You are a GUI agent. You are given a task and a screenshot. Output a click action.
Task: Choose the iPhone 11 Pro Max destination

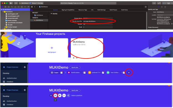point(37,3)
